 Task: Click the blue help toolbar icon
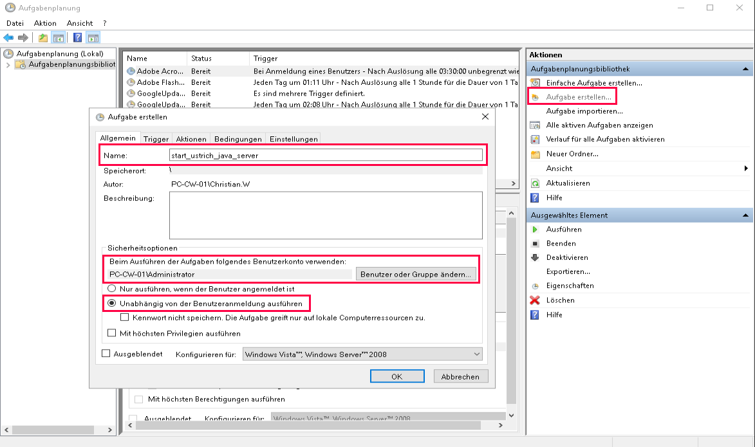[77, 38]
